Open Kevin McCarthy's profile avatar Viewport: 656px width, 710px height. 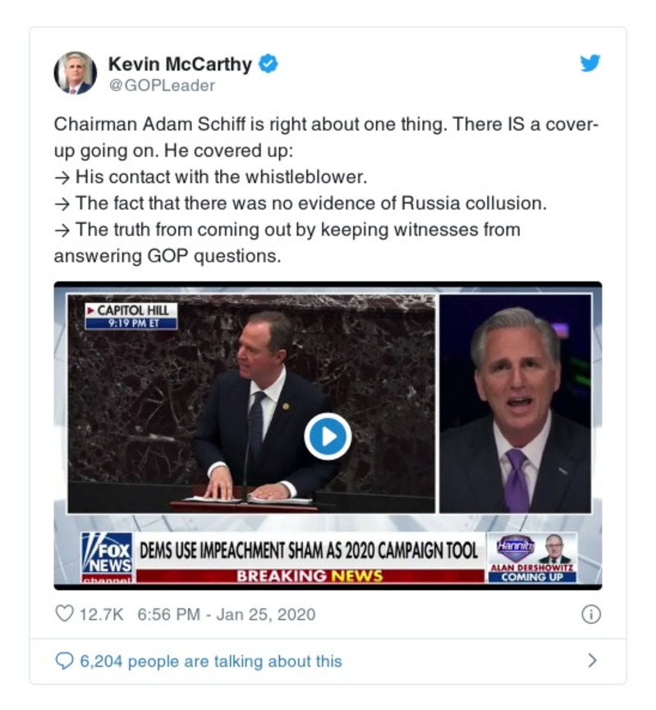tap(76, 72)
